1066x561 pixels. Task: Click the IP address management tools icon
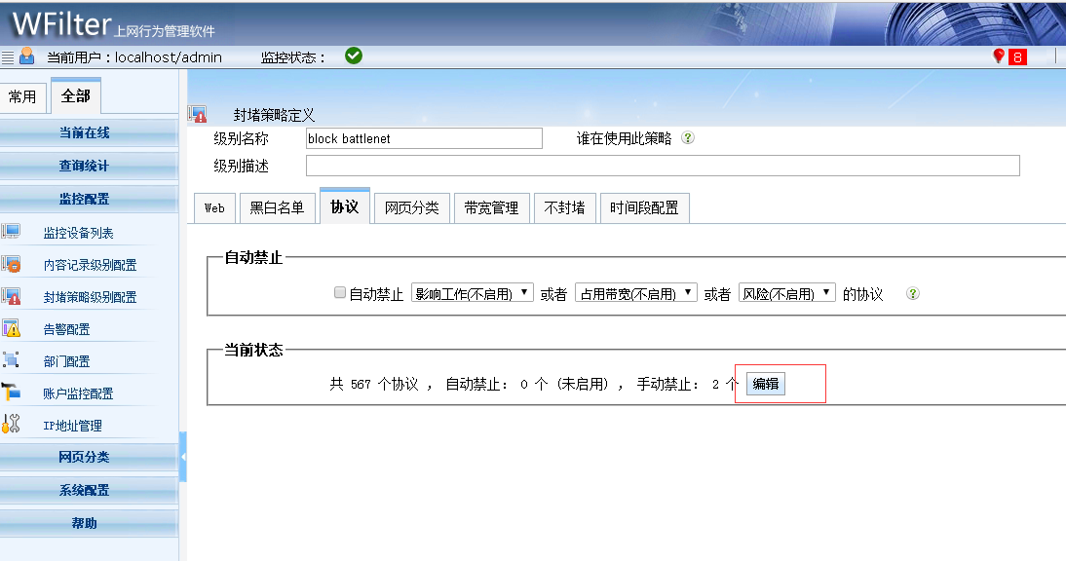point(11,424)
